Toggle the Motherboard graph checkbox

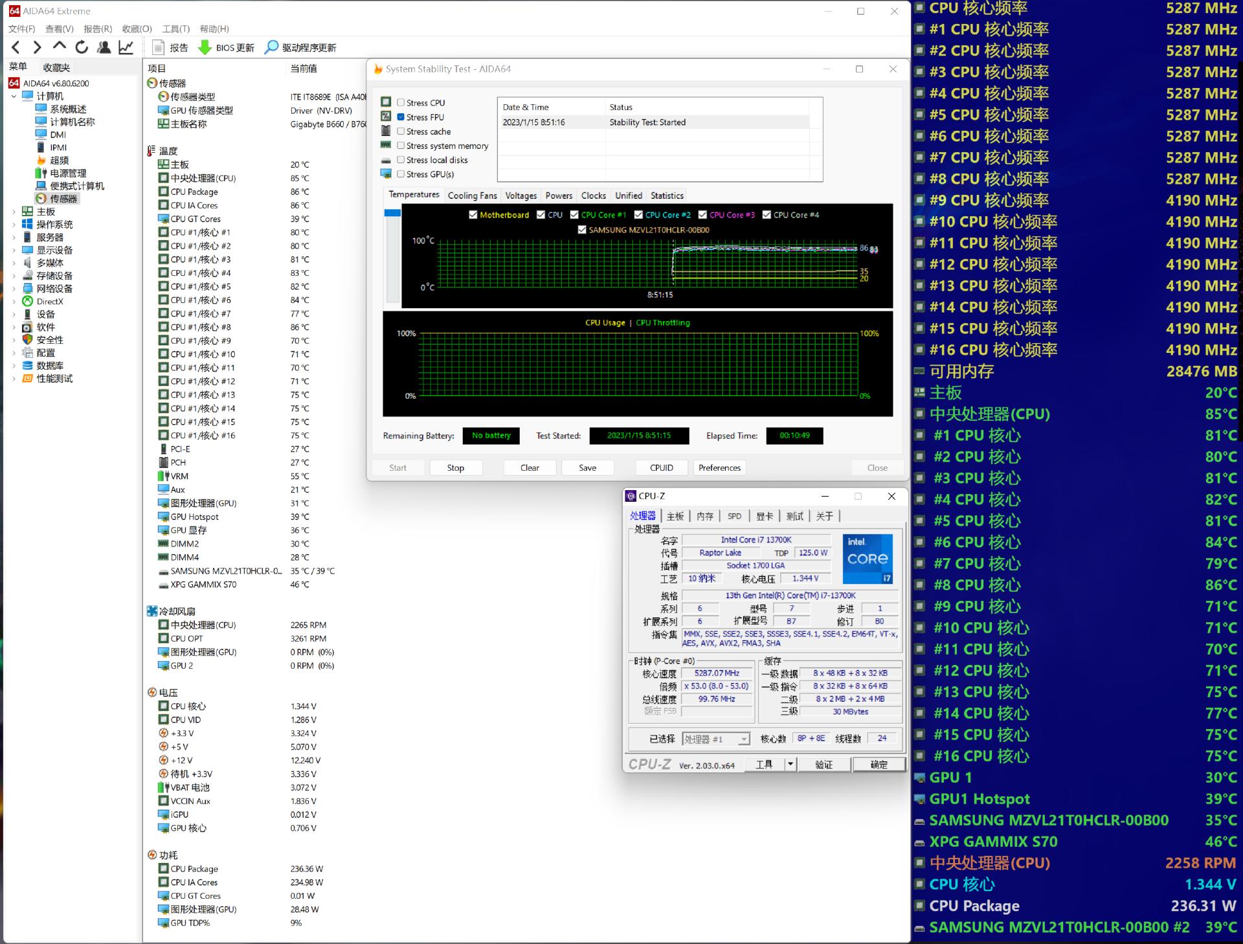coord(473,215)
